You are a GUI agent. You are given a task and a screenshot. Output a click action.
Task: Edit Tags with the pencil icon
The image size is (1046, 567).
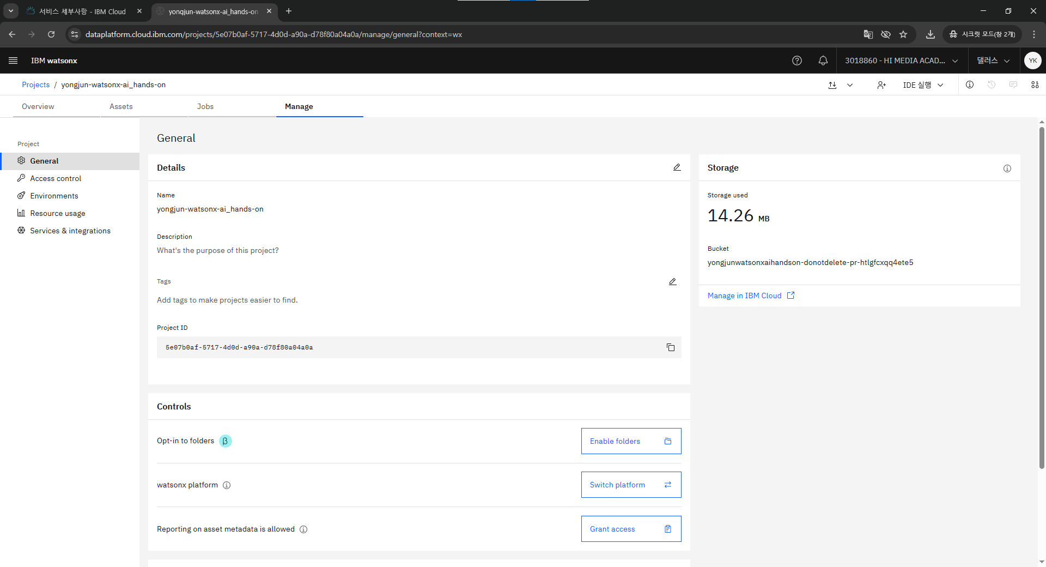tap(673, 282)
